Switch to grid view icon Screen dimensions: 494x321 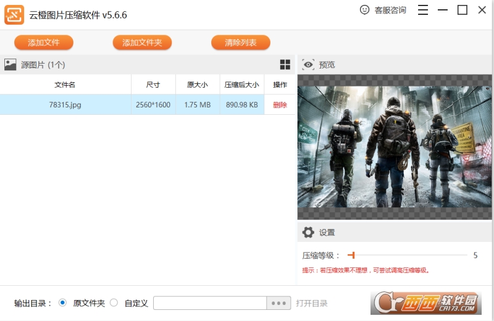click(285, 65)
